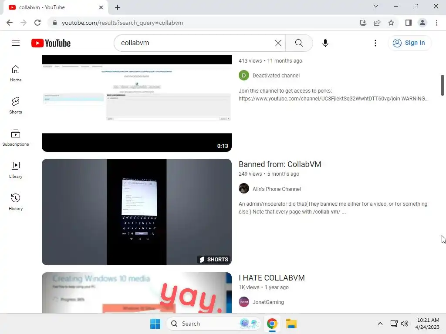The width and height of the screenshot is (446, 334).
Task: Open Deactivated channel link
Action: (x=276, y=76)
